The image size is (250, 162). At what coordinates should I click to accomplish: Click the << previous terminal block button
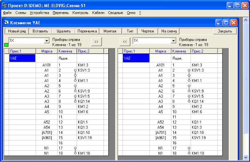(125, 41)
